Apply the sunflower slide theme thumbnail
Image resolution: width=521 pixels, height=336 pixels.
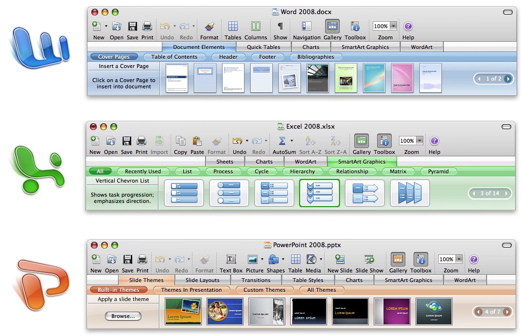coord(183,311)
